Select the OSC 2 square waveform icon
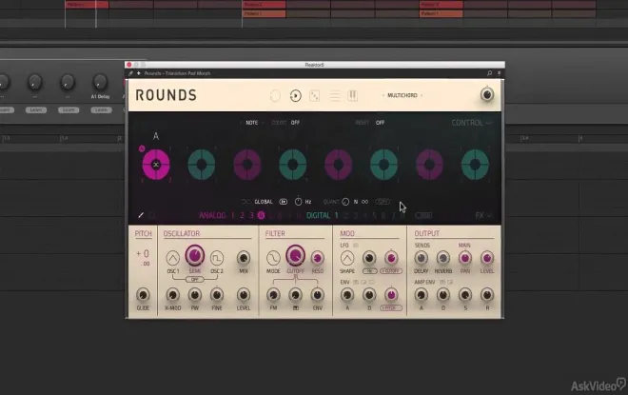The width and height of the screenshot is (628, 395). pos(217,258)
